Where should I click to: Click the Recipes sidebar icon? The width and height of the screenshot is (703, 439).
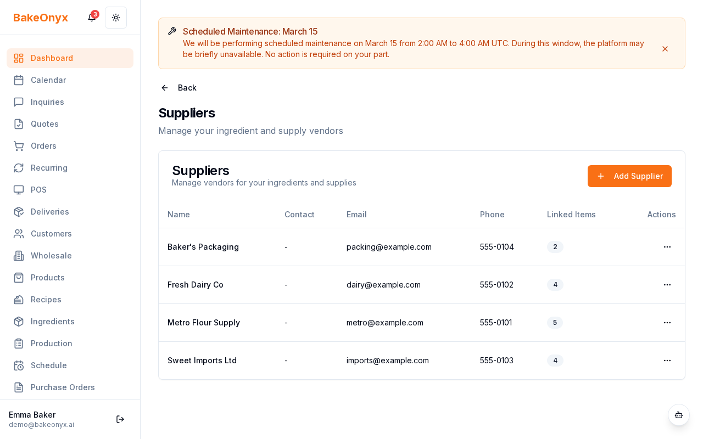19,300
